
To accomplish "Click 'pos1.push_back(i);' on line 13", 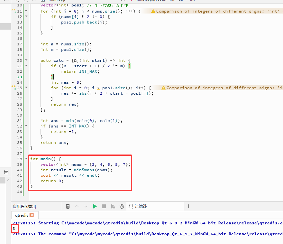I will 84,22.
